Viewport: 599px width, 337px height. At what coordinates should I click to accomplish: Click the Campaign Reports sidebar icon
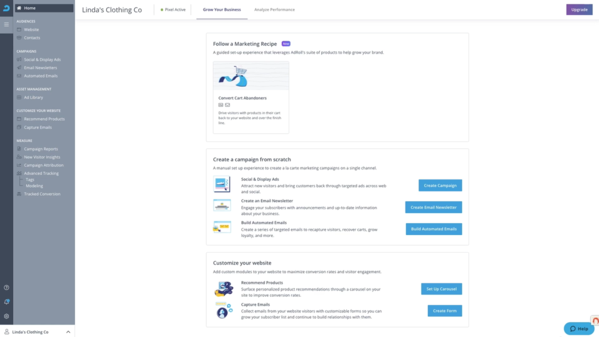(19, 149)
